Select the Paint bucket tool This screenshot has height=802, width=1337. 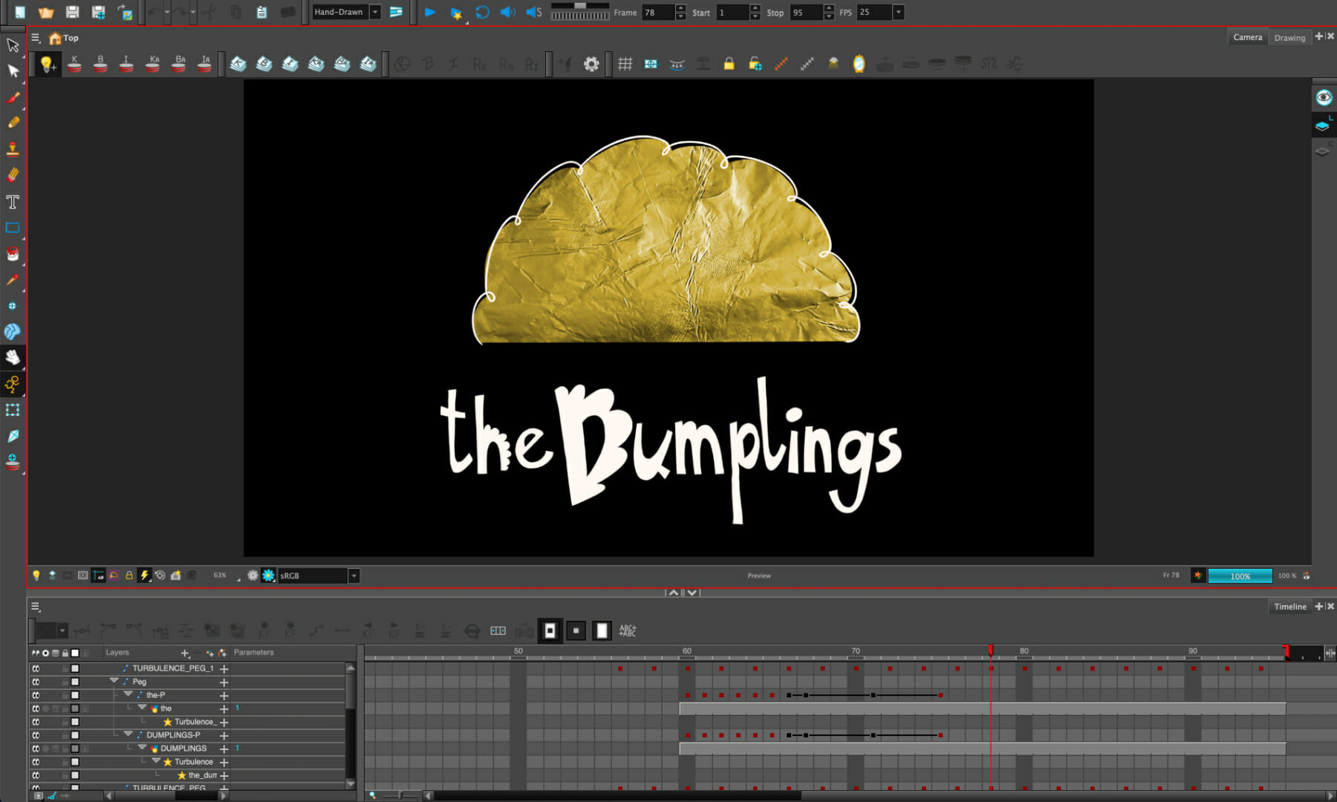13,254
